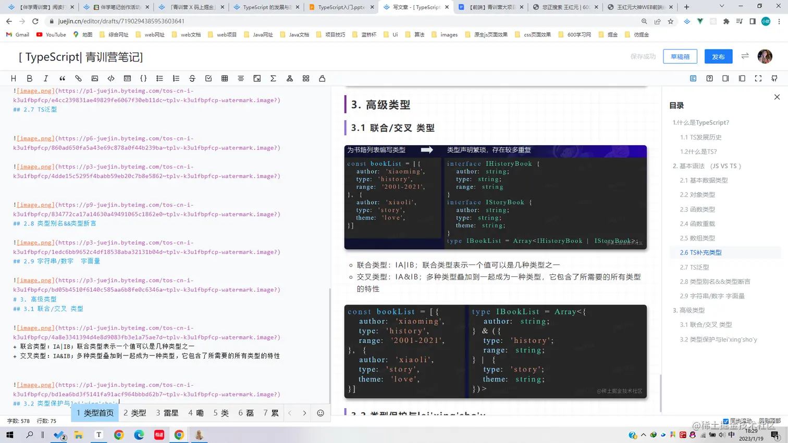The height and width of the screenshot is (443, 788).
Task: Choose IME candidate 3 雷星
Action: (x=167, y=413)
